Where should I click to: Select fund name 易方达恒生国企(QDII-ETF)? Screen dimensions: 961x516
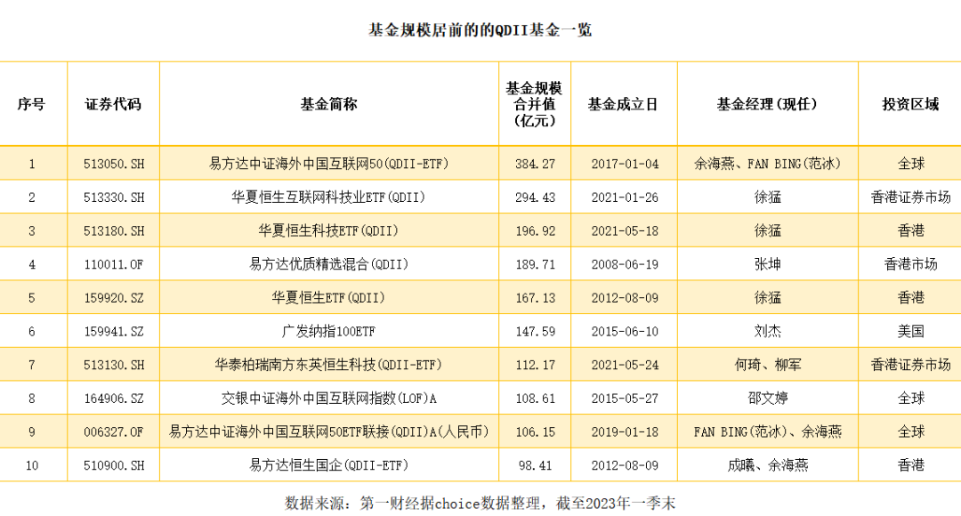point(328,465)
